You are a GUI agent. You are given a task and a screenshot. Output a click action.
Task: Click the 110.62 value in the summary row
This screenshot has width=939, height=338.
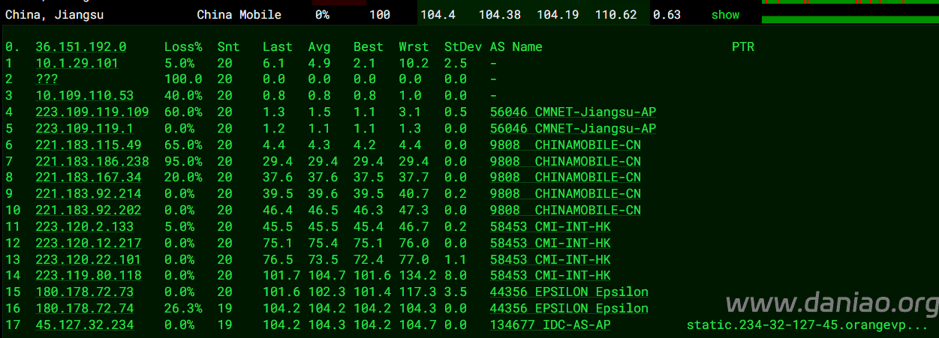(615, 15)
